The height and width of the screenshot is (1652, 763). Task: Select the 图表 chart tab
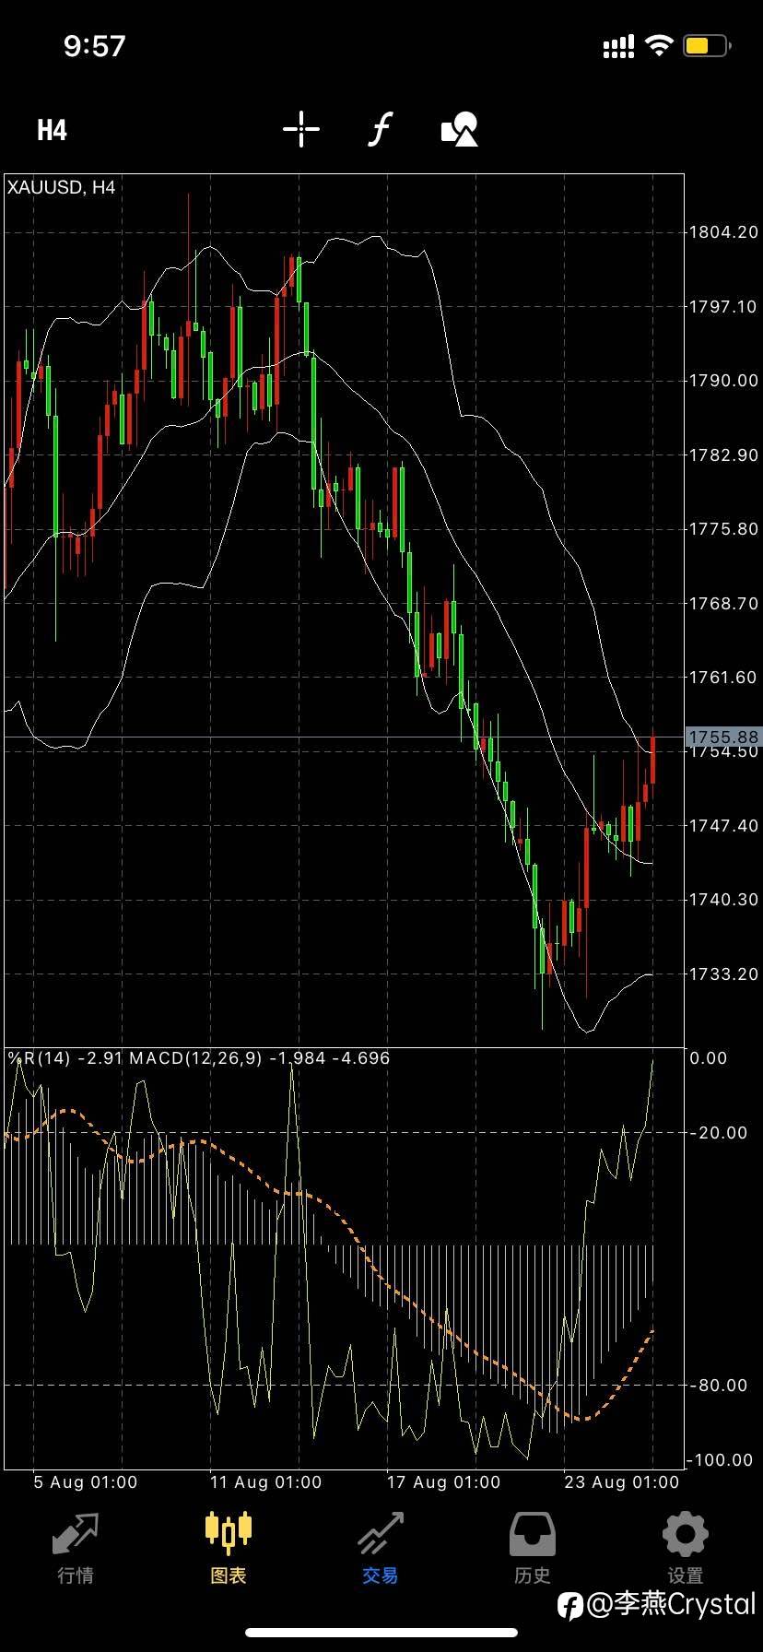pyautogui.click(x=228, y=1548)
